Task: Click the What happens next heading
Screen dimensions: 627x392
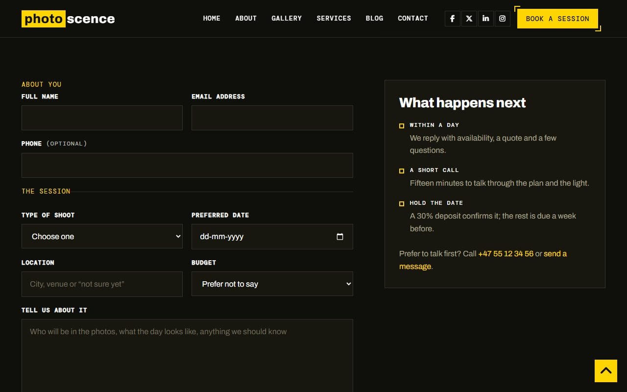Action: 462,102
